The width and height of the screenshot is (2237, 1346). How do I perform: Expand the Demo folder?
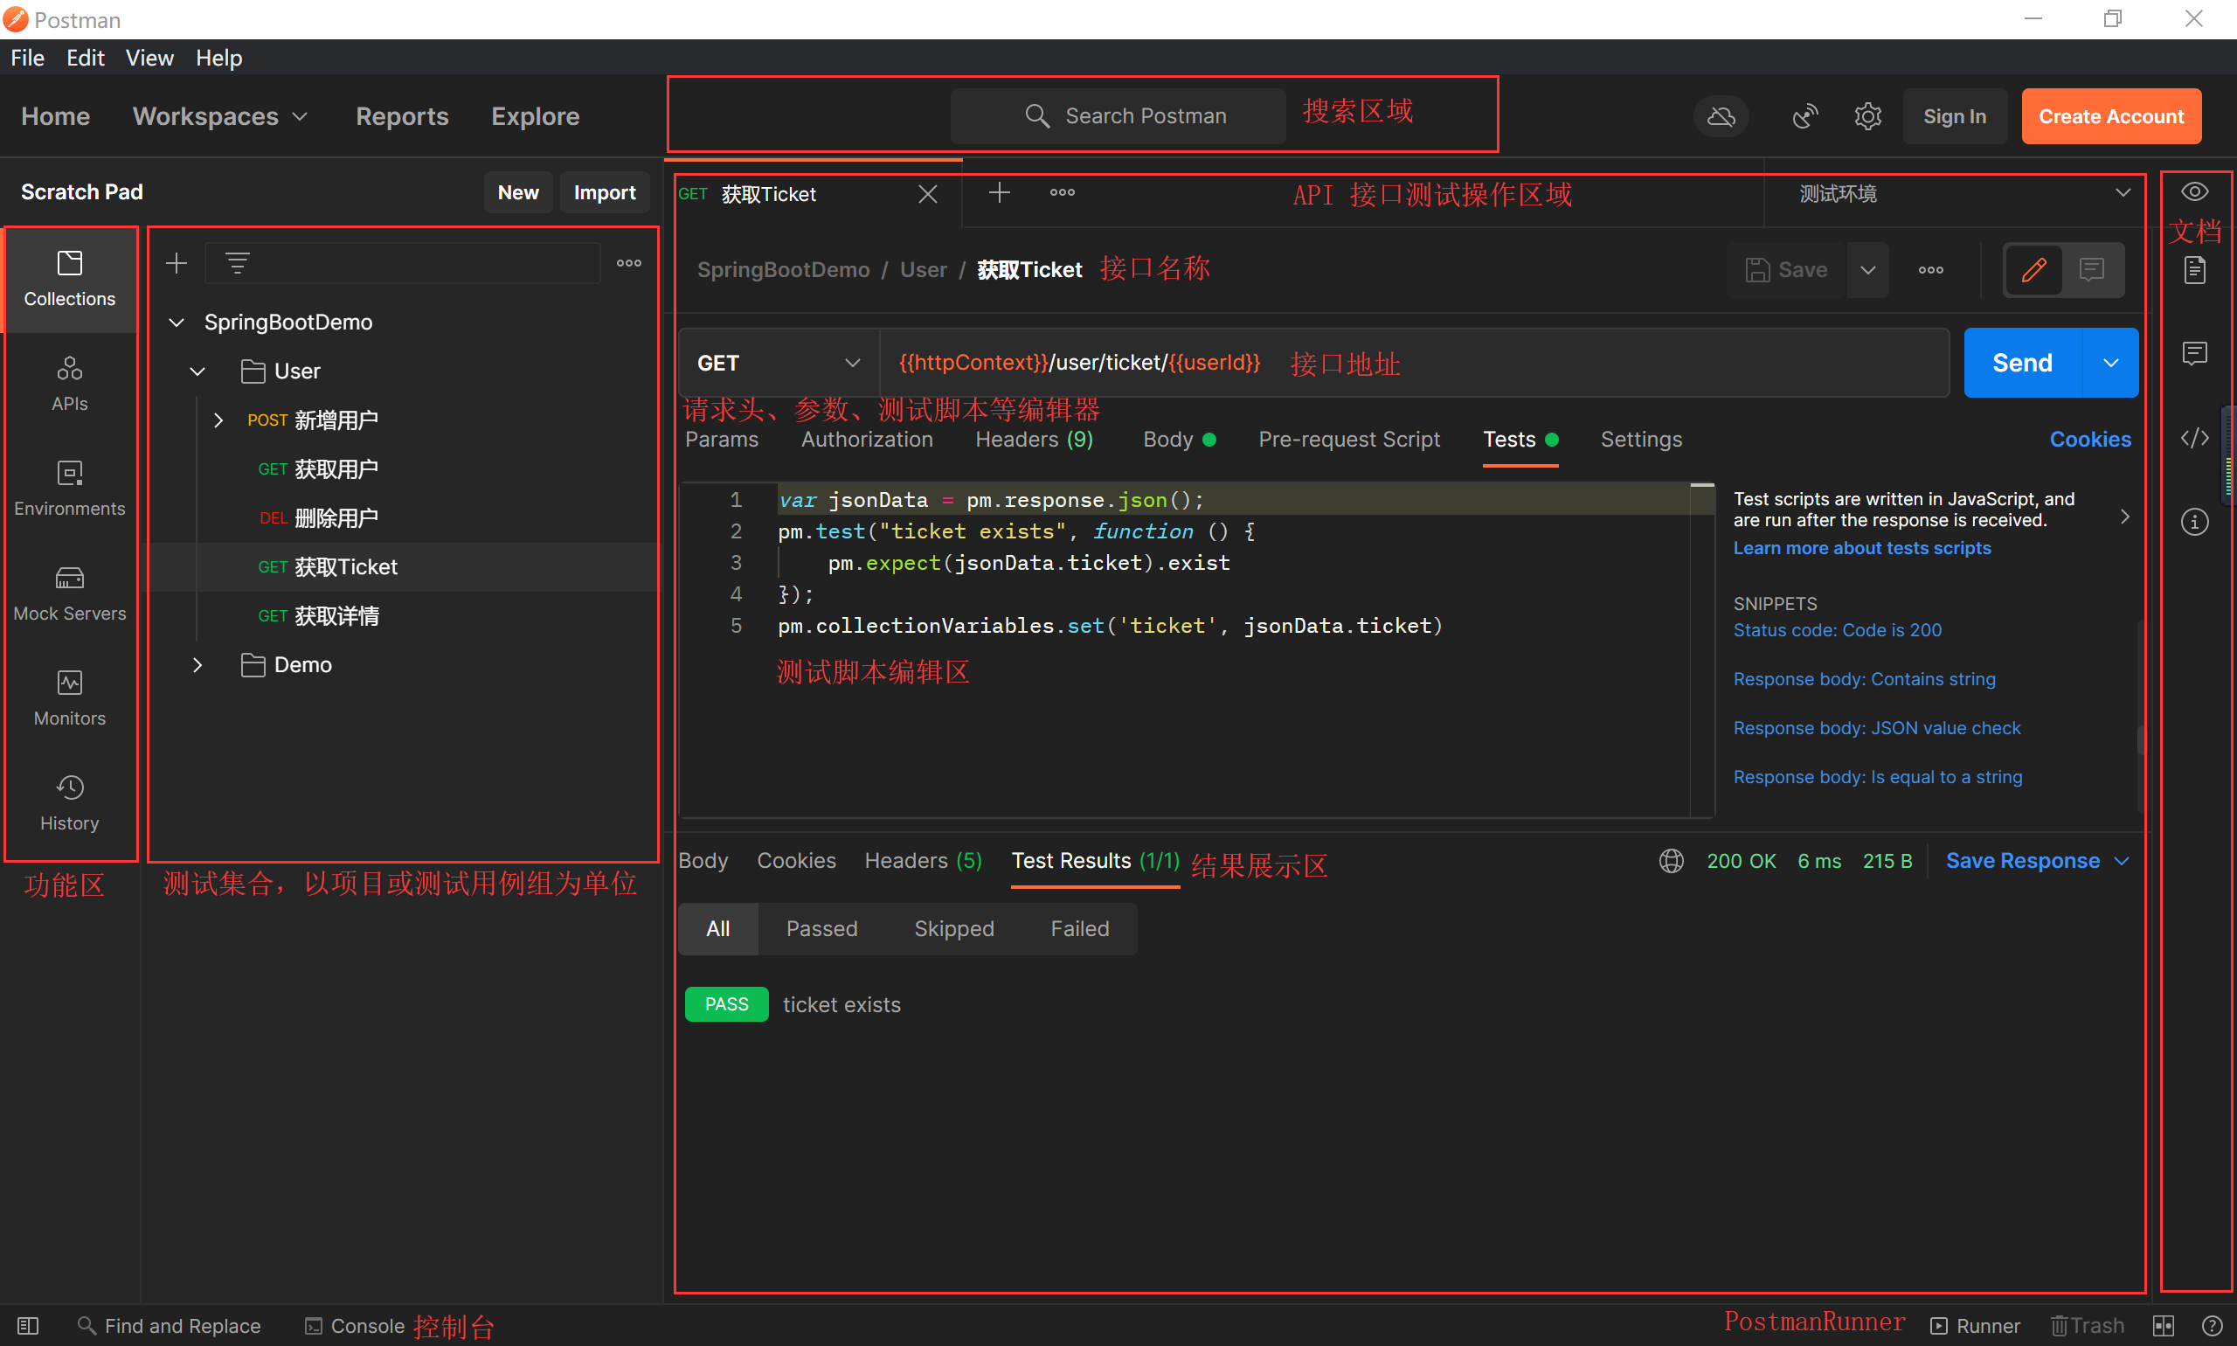pos(197,665)
